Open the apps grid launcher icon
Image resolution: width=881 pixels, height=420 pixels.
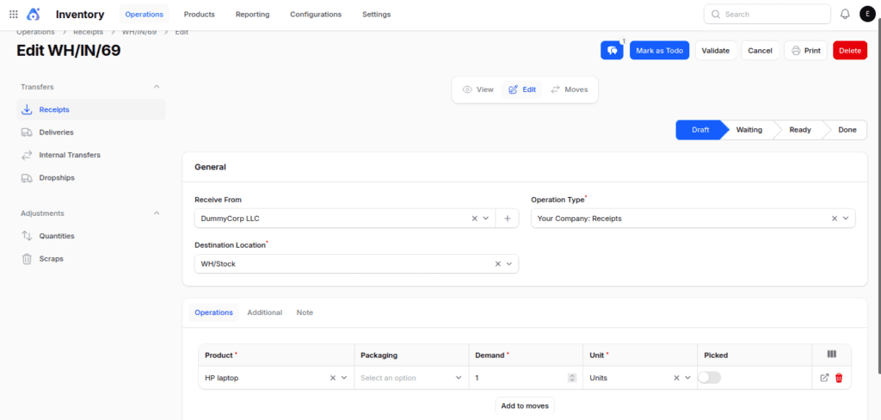pyautogui.click(x=14, y=14)
